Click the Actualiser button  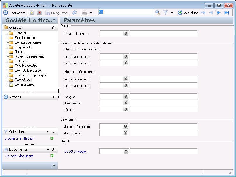(x=188, y=13)
